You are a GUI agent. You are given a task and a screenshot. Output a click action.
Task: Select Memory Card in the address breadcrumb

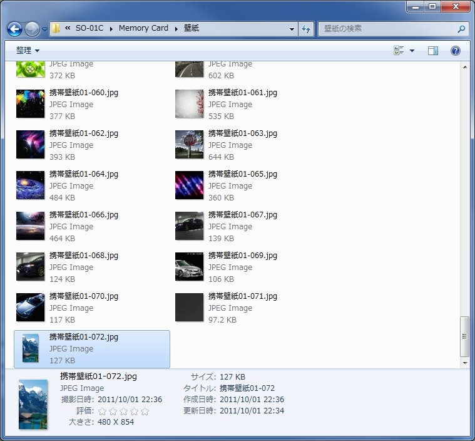point(143,28)
